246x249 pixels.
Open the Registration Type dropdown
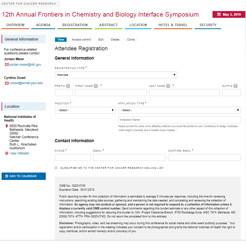116,75
